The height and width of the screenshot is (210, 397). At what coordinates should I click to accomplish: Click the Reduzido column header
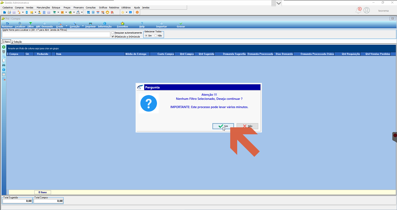tap(42, 54)
